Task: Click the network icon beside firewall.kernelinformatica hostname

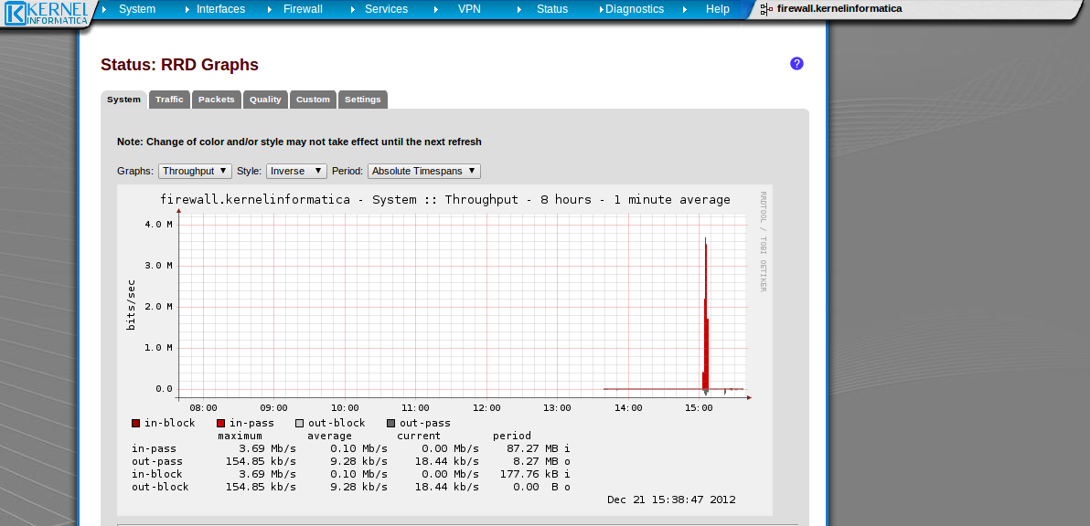Action: [x=766, y=9]
